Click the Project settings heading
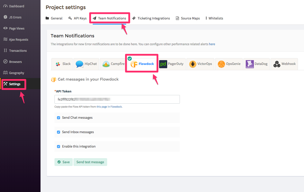 point(66,7)
